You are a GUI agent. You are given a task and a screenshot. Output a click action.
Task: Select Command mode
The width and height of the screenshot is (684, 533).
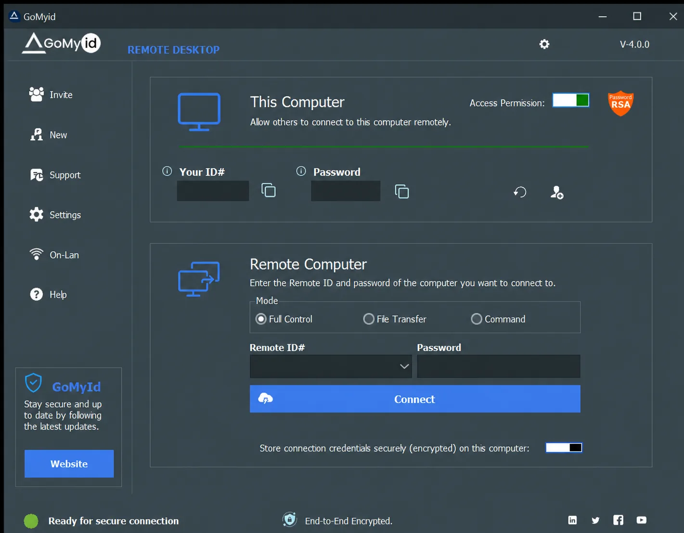[498, 319]
